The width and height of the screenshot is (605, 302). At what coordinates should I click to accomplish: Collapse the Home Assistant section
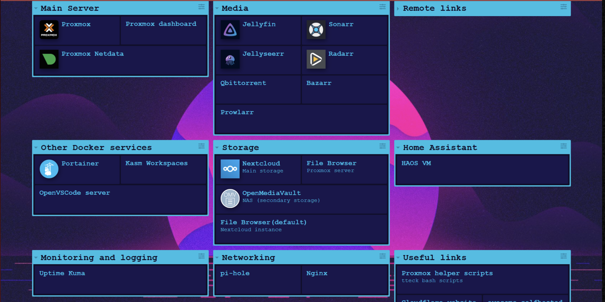(x=398, y=147)
